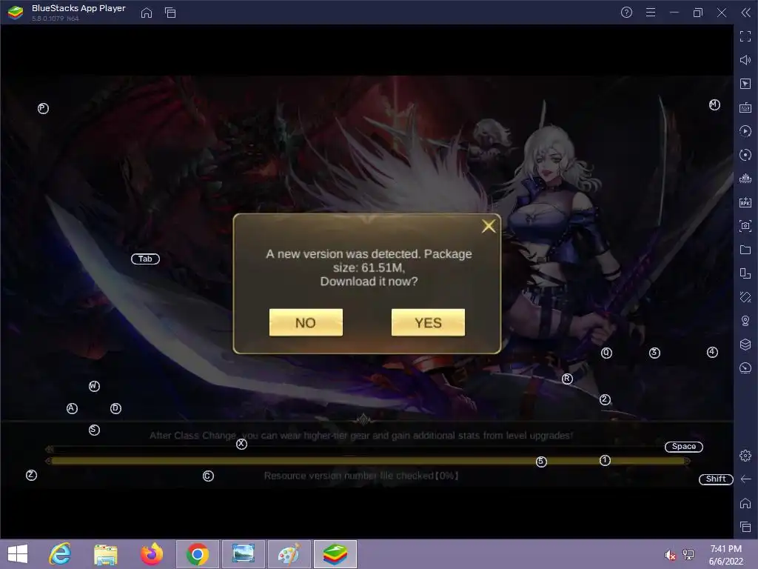Click the sync operations circular icon
Screen dimensions: 758x569
click(x=745, y=155)
